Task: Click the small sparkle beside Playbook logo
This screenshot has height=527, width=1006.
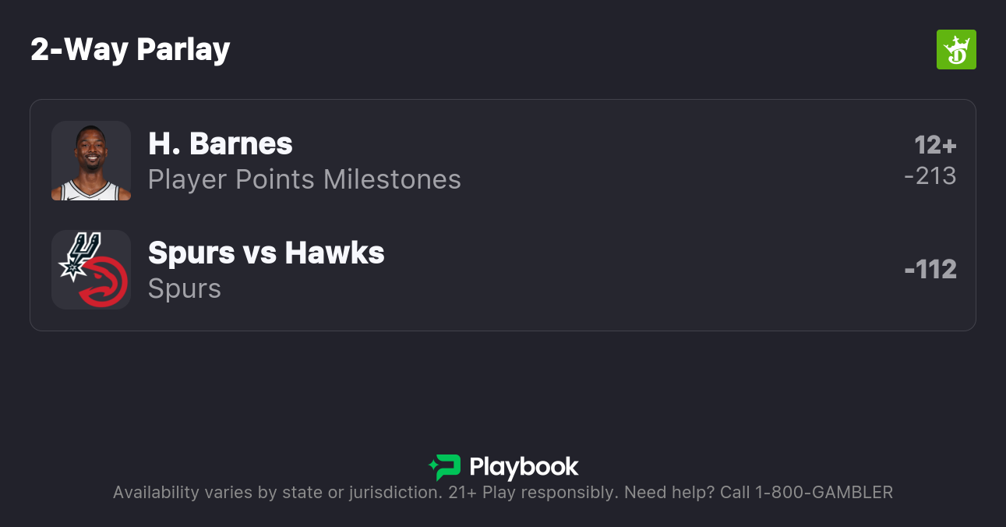Action: point(433,467)
